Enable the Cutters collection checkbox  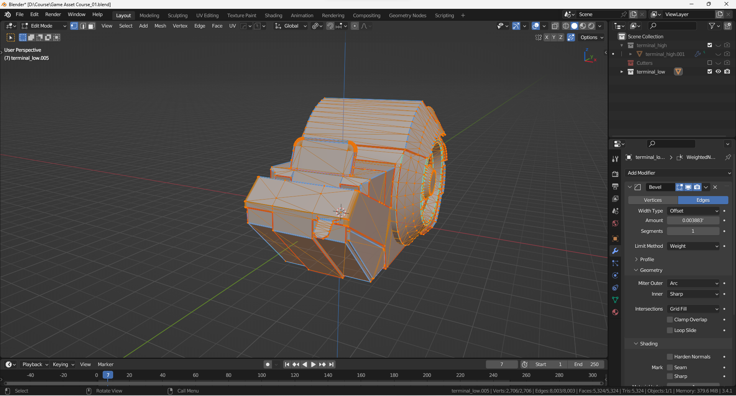click(x=710, y=63)
